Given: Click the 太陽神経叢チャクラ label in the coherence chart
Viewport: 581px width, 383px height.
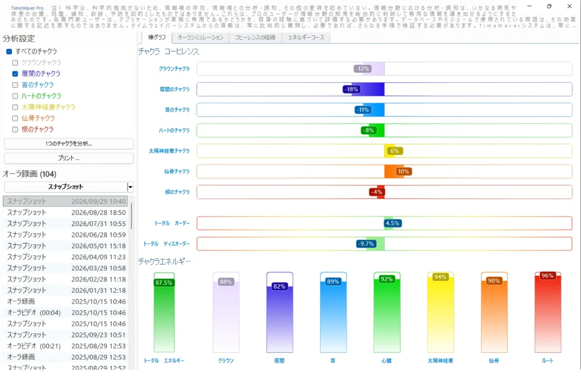Looking at the screenshot, I should point(169,151).
